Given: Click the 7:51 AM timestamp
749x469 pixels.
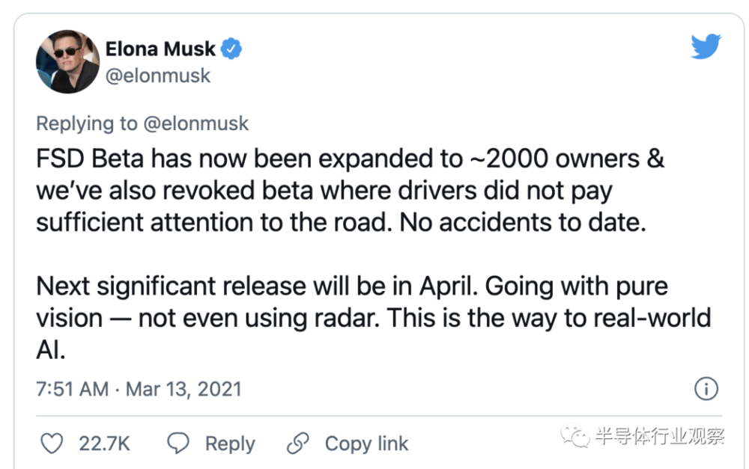Looking at the screenshot, I should click(72, 389).
